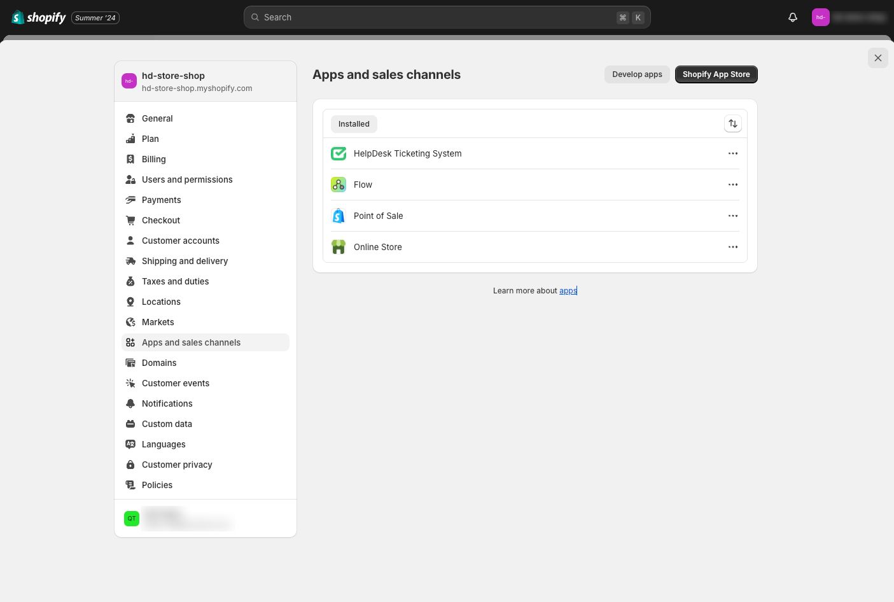Click the store URL hd-store-shop.myshopify.com
The width and height of the screenshot is (894, 602).
point(197,88)
